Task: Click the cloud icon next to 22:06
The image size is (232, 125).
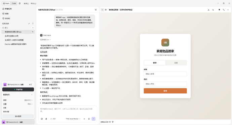Action: (57, 10)
